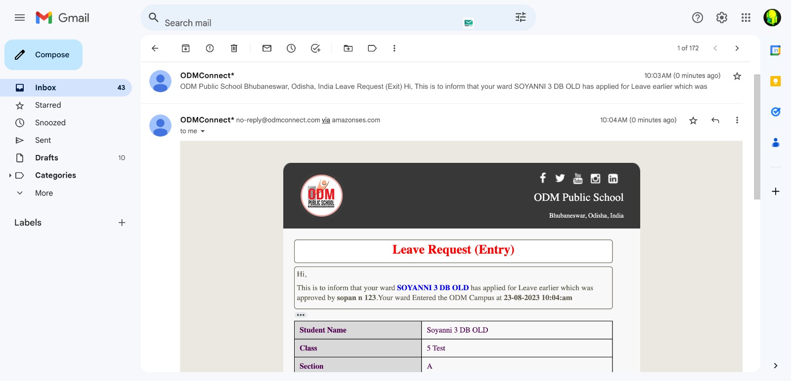The width and height of the screenshot is (791, 381).
Task: Expand the 'to me' recipient details
Action: (203, 131)
